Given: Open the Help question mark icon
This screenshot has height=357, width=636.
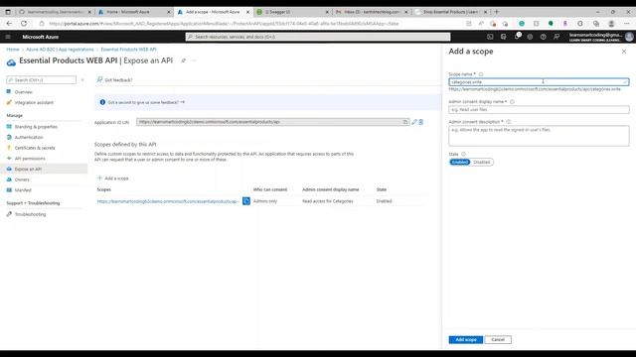Looking at the screenshot, I should (544, 37).
